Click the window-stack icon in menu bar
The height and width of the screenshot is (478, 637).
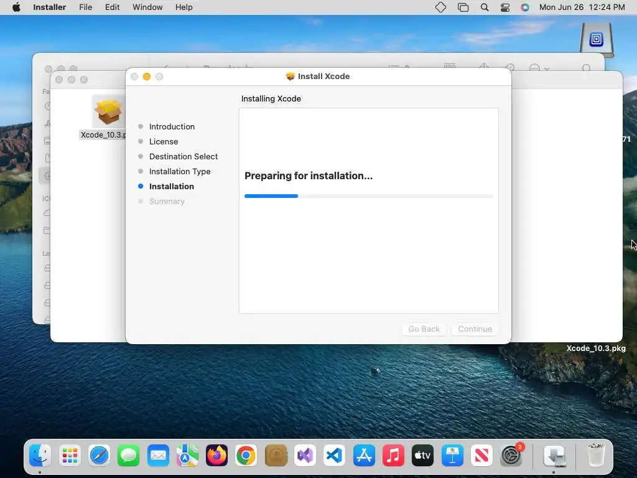[463, 7]
